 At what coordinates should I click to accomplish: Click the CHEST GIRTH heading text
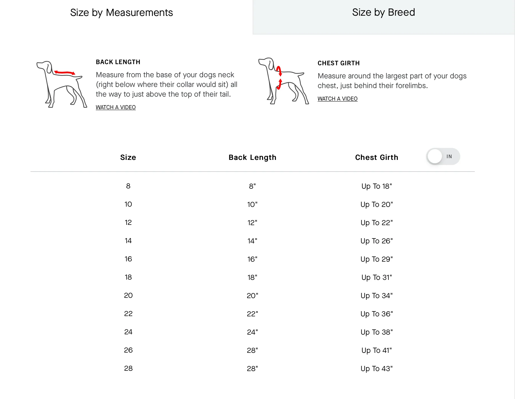coord(339,63)
